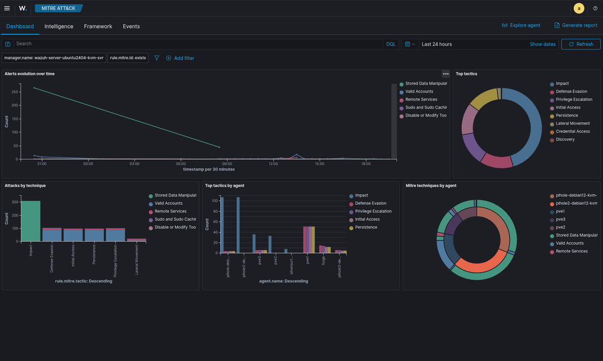Toggle Stored Data Manipulation in Alerts evolution legend
Image resolution: width=603 pixels, height=361 pixels.
[x=423, y=84]
